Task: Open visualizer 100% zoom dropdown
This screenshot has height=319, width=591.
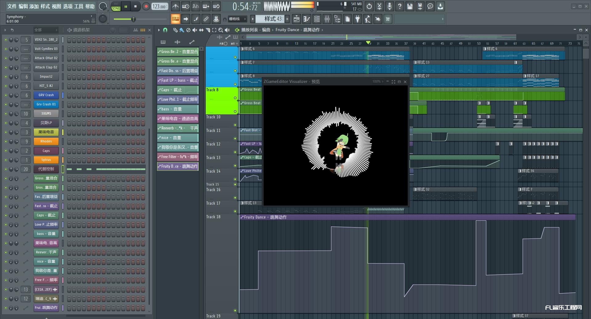Action: point(378,82)
